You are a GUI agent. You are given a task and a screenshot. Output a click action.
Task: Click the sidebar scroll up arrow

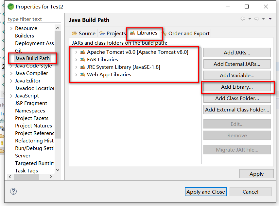[x=58, y=28]
